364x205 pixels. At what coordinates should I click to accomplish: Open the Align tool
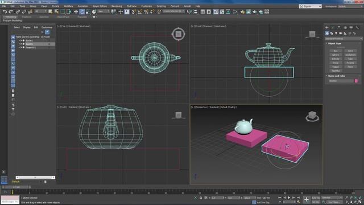[196, 11]
